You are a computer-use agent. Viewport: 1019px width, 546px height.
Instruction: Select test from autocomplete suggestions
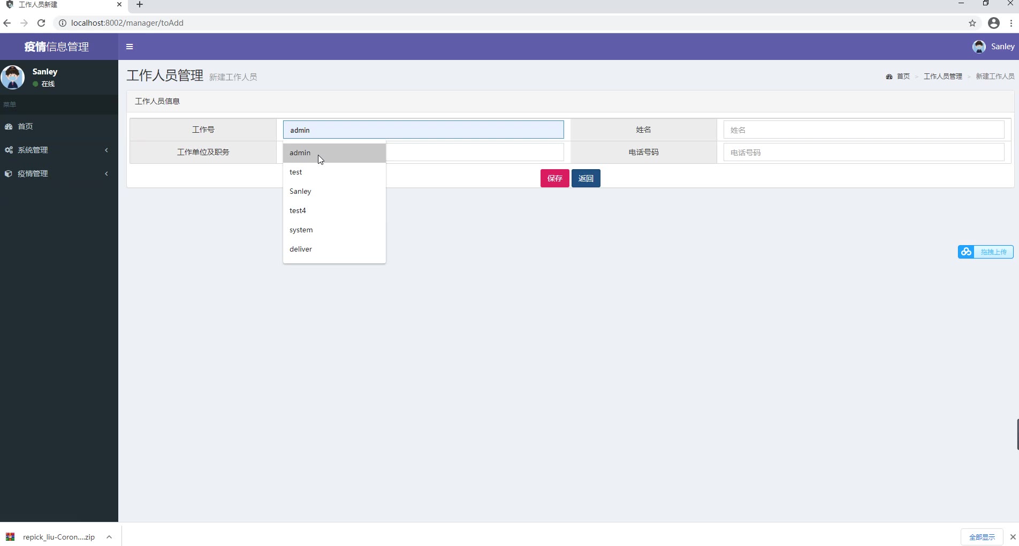[334, 172]
